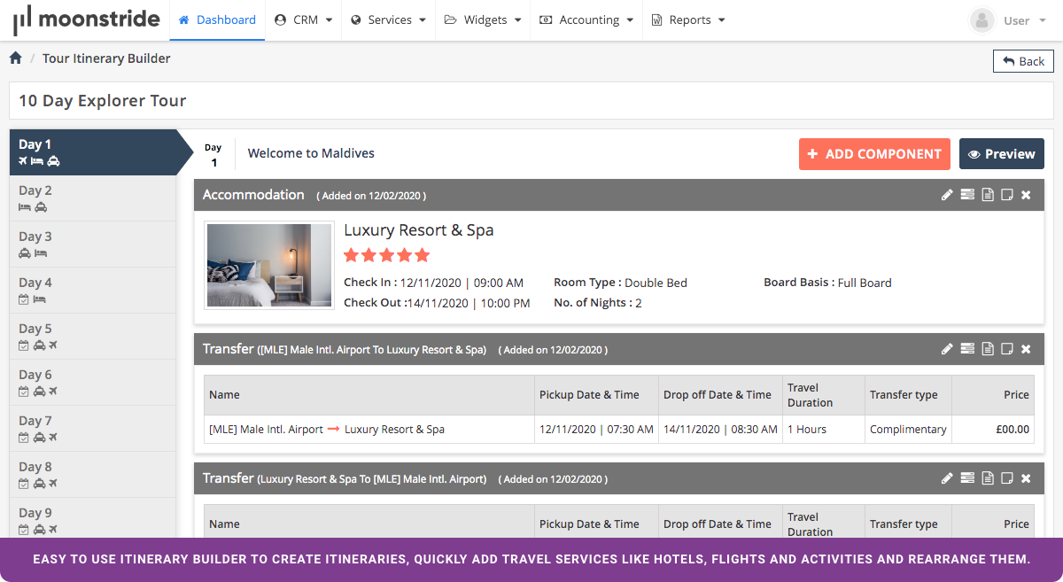Click the 1 Hours travel duration cell
Screen dimensions: 1063x582
pyautogui.click(x=823, y=430)
